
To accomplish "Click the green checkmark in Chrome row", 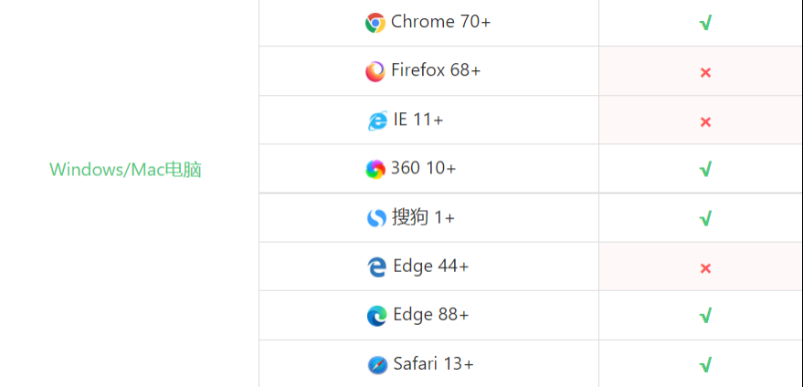I will [x=705, y=23].
